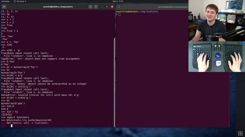Screen dimensions: 245x137
Task: Click "bt[0] = ord(b'g')" line
Action: tap(16, 98)
